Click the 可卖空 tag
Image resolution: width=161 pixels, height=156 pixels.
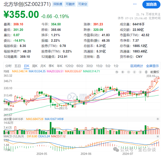coord(83,4)
